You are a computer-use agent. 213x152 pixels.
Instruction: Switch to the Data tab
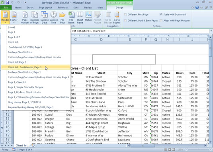(76, 8)
